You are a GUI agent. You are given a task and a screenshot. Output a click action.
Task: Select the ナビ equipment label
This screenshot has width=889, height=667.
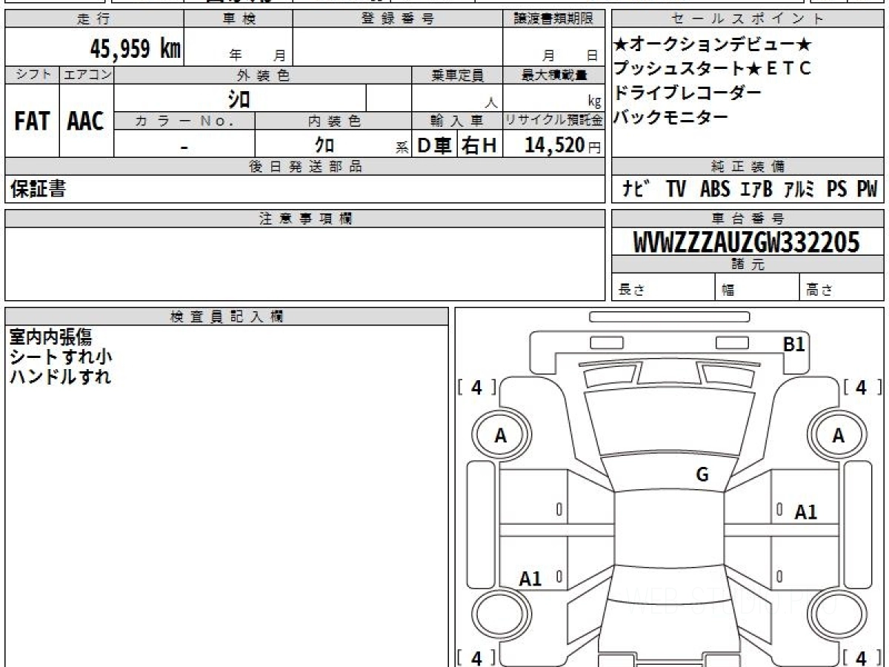pyautogui.click(x=636, y=189)
